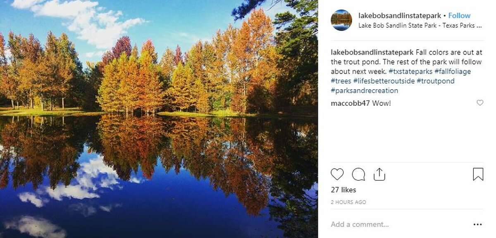Screen dimensions: 496x238
Task: Visit the maccobb47 commenter profile
Action: coord(351,103)
